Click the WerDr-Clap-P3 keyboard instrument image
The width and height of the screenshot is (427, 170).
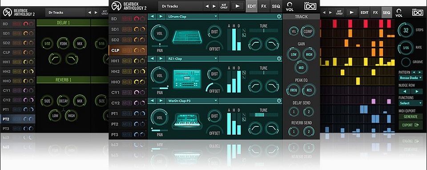tap(187, 121)
